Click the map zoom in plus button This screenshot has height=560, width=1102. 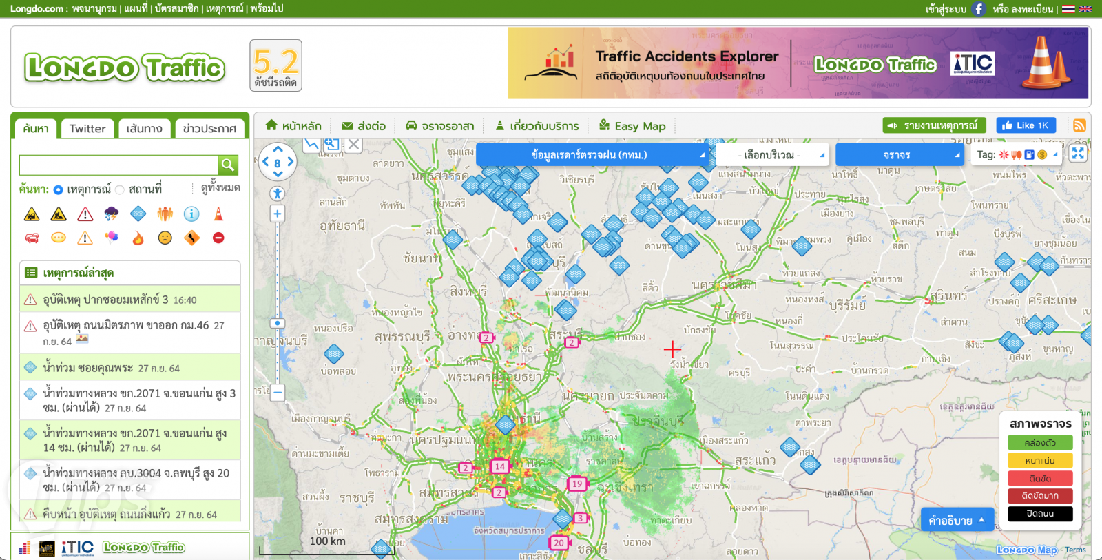tap(278, 214)
